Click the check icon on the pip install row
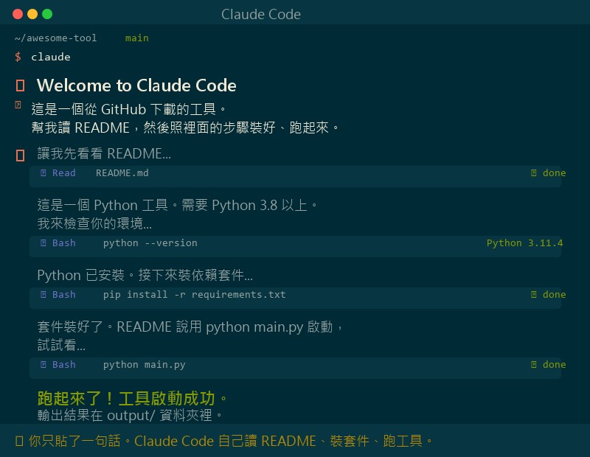The height and width of the screenshot is (457, 590). click(533, 295)
